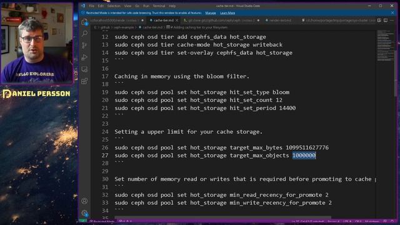Open the Edit menu
Image resolution: width=400 pixels, height=225 pixels.
click(x=101, y=6)
